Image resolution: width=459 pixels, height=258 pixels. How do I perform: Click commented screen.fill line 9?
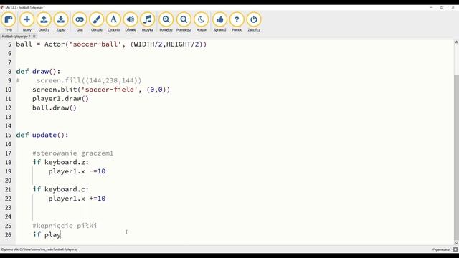79,80
